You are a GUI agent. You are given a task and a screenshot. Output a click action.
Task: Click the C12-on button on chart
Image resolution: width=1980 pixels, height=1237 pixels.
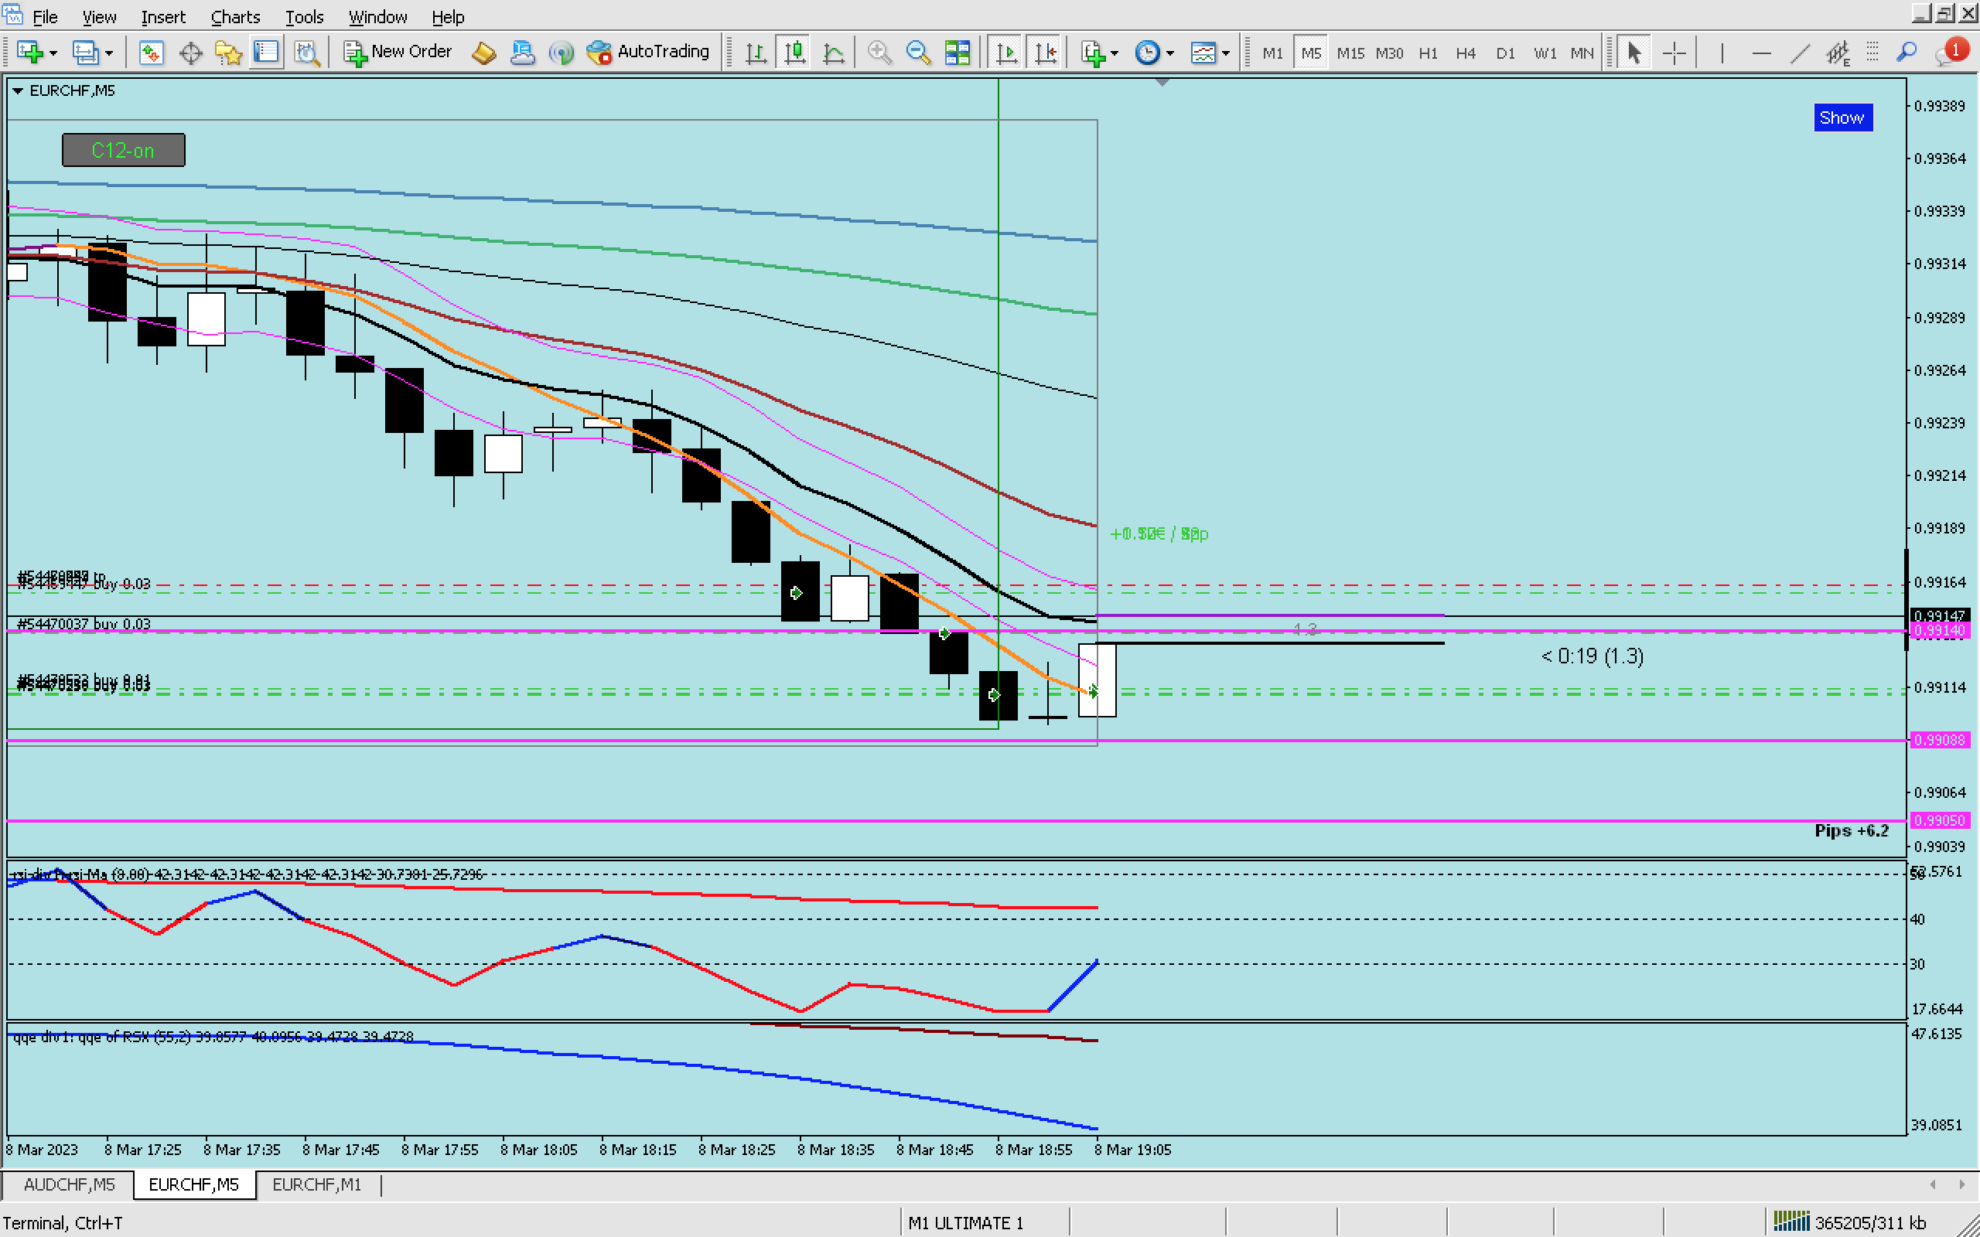pos(124,151)
